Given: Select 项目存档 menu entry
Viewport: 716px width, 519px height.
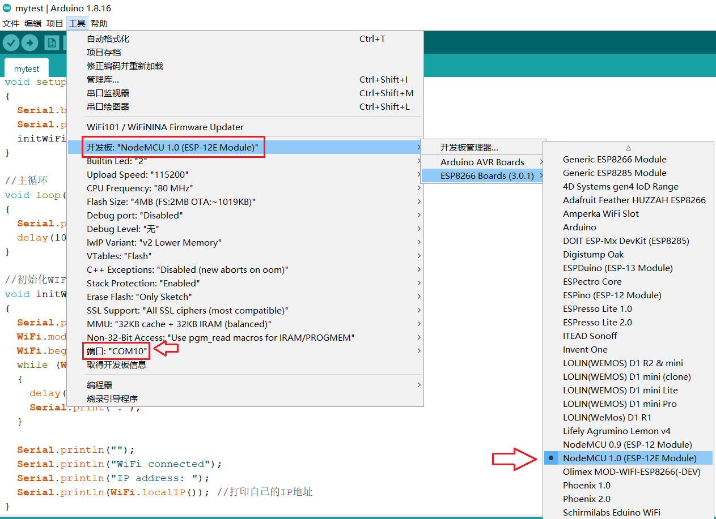Looking at the screenshot, I should click(x=245, y=53).
